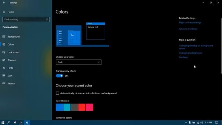
Task: Open the battery tray icon
Action: [194, 123]
